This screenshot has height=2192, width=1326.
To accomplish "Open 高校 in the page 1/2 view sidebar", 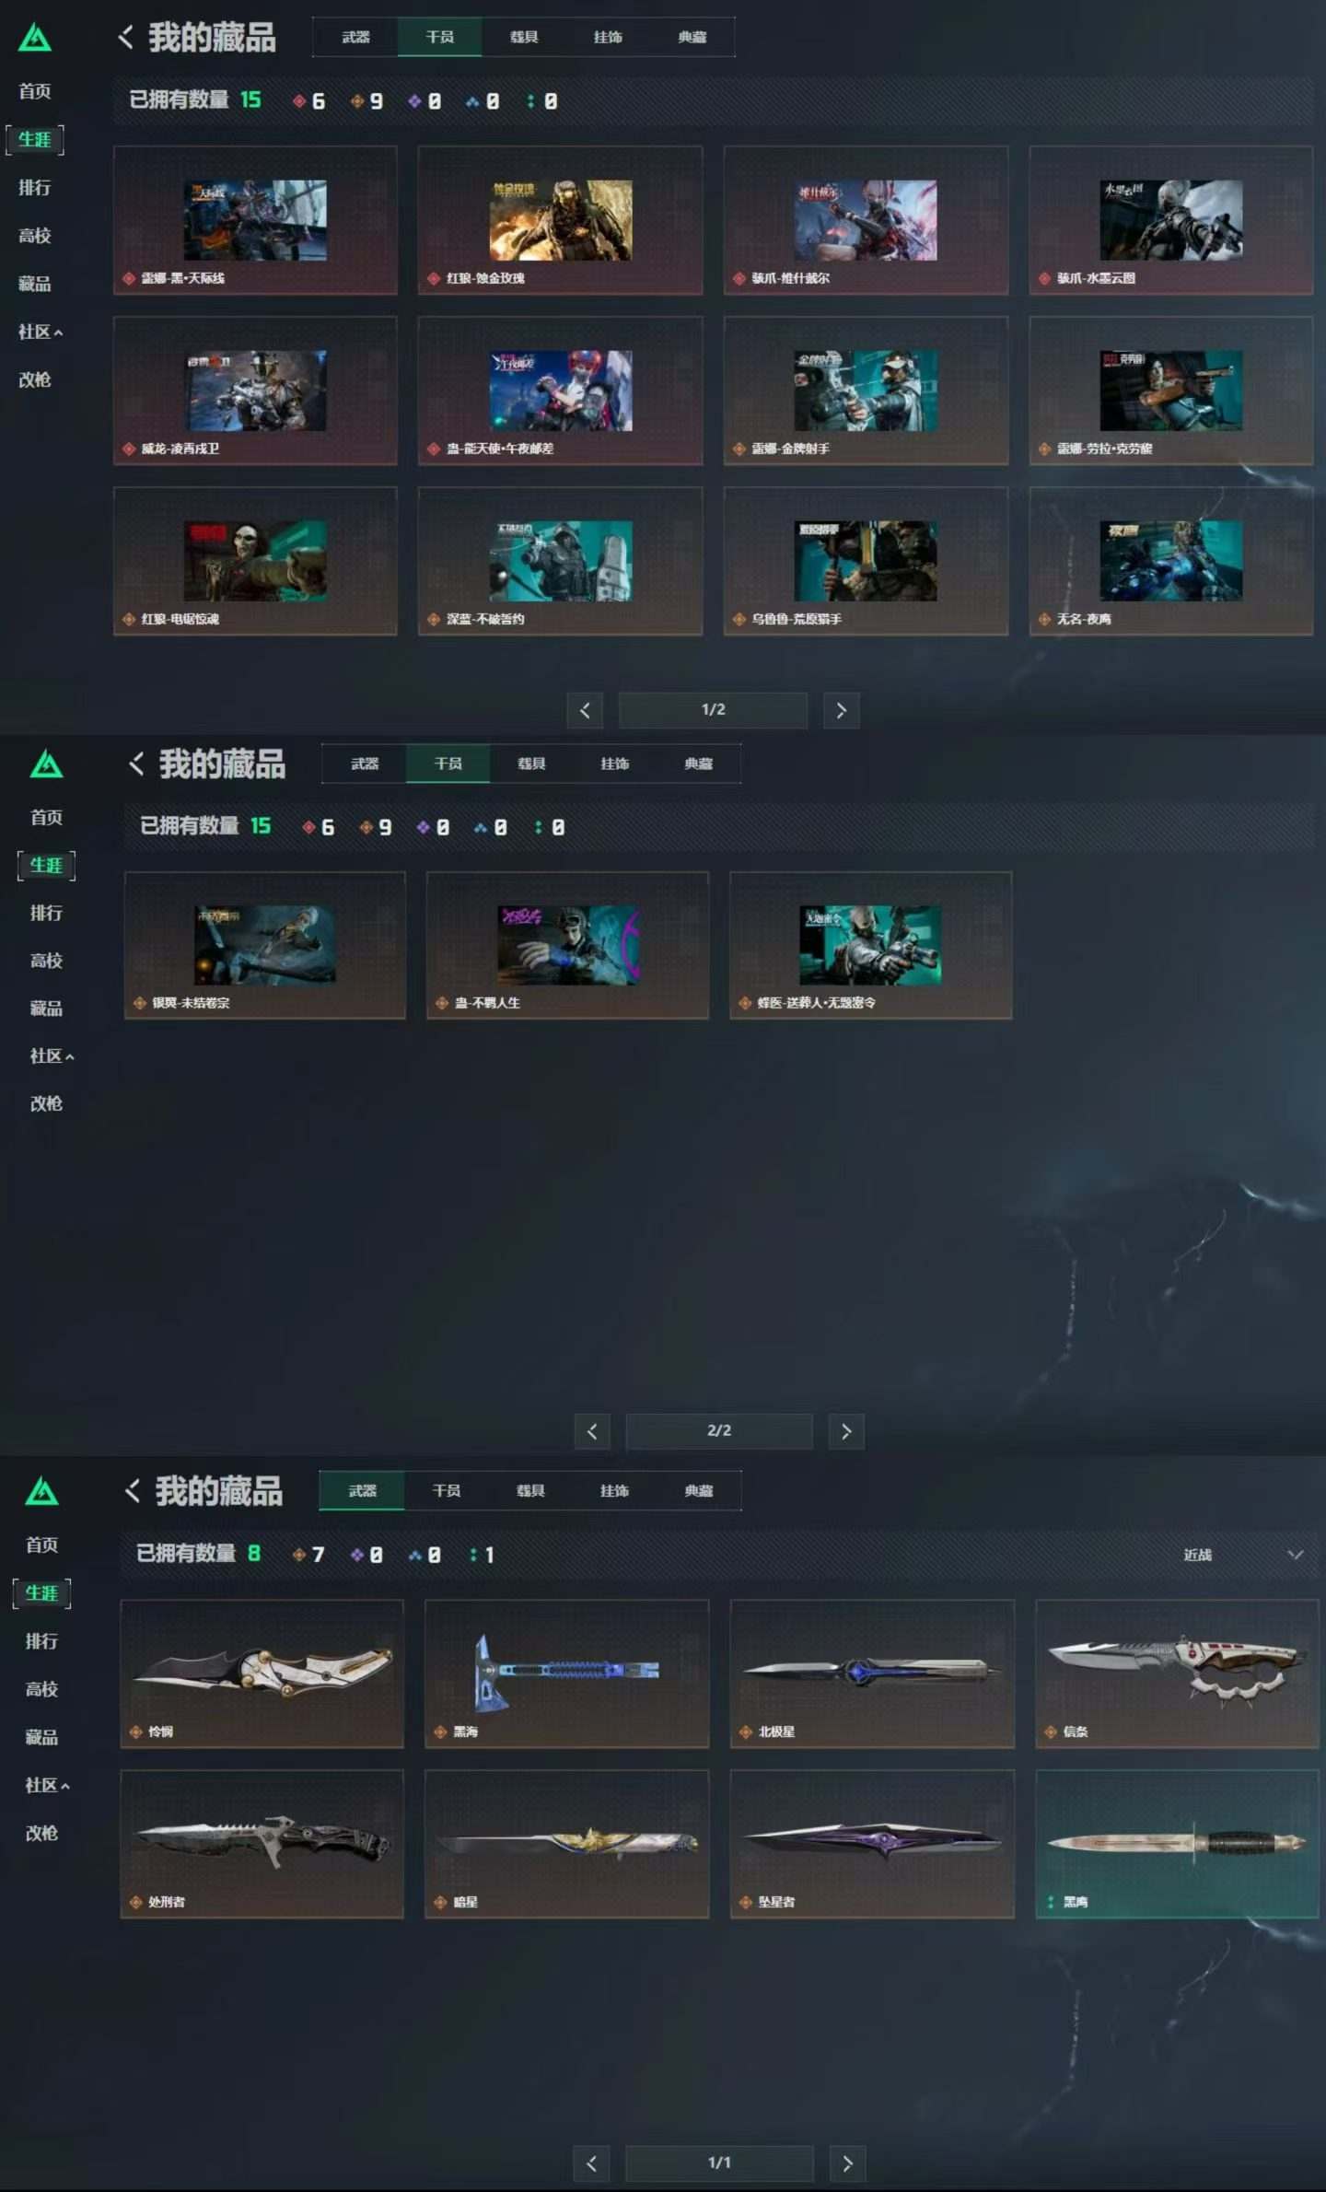I will coord(35,236).
